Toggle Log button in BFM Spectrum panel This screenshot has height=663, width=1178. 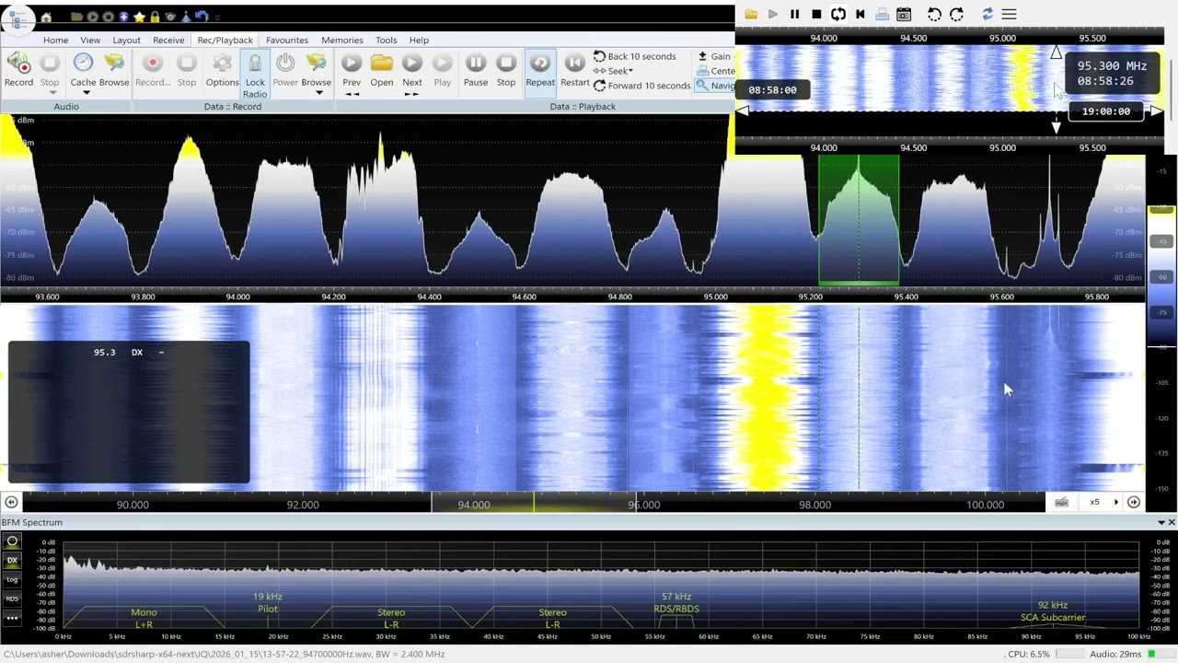click(12, 579)
